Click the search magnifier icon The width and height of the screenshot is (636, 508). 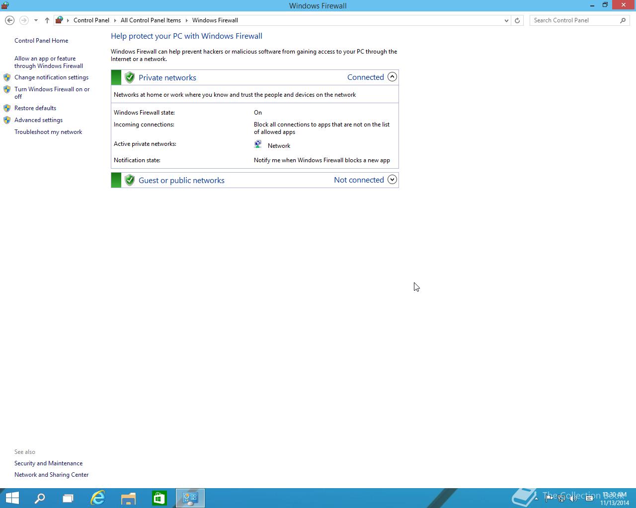[x=623, y=20]
